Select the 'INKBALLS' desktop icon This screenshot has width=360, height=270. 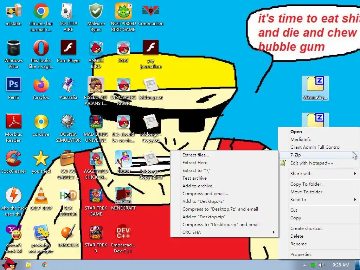(x=68, y=232)
